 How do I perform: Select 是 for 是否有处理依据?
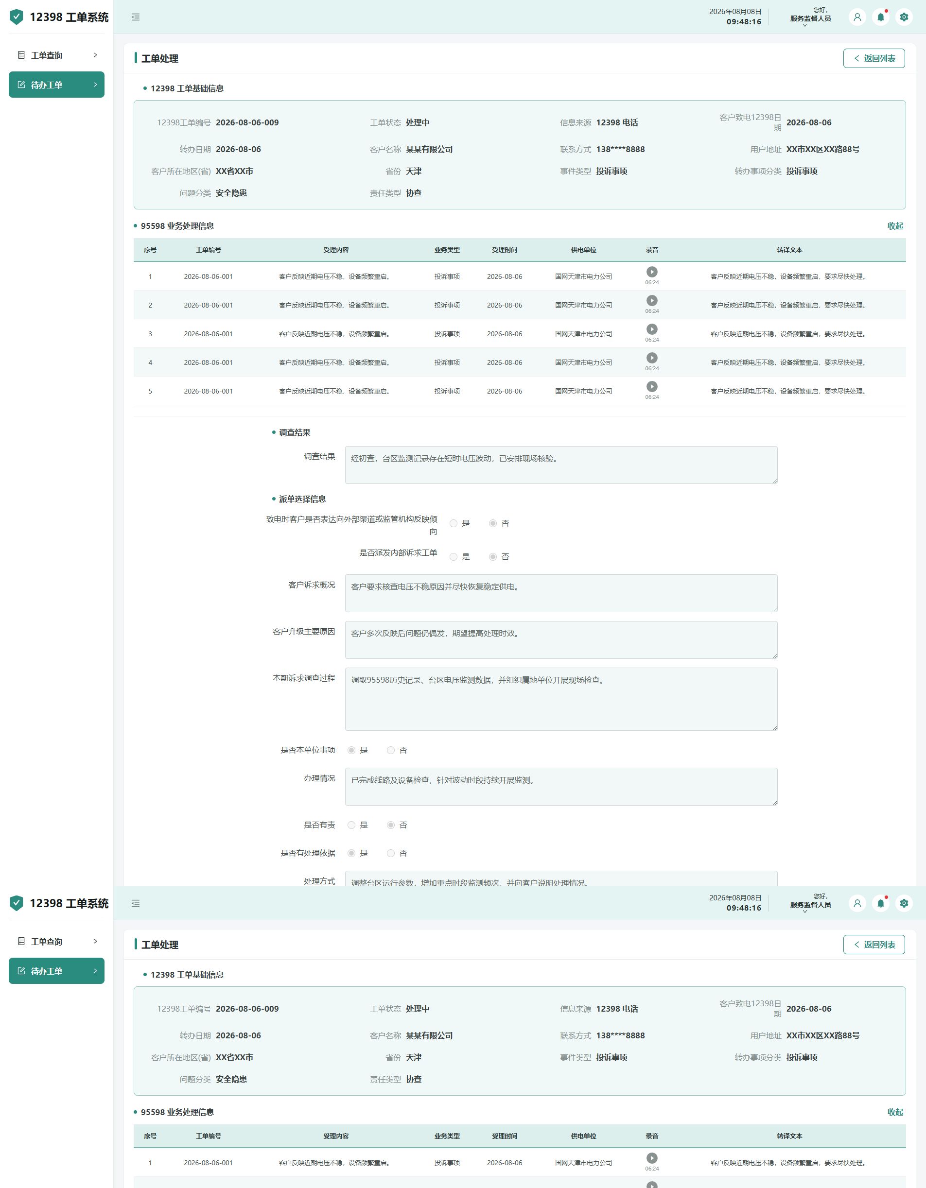[x=351, y=854]
